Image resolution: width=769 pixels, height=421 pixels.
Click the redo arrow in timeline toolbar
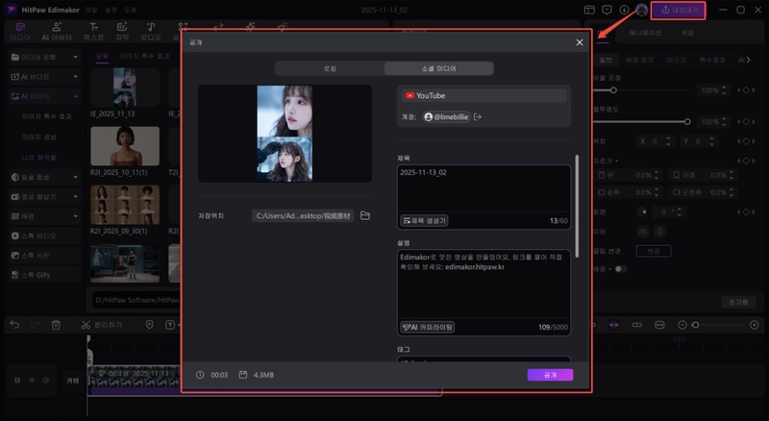tap(36, 325)
